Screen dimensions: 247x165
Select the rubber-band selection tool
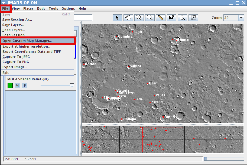[x=182, y=18]
